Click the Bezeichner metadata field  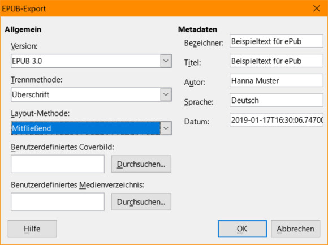(x=277, y=41)
